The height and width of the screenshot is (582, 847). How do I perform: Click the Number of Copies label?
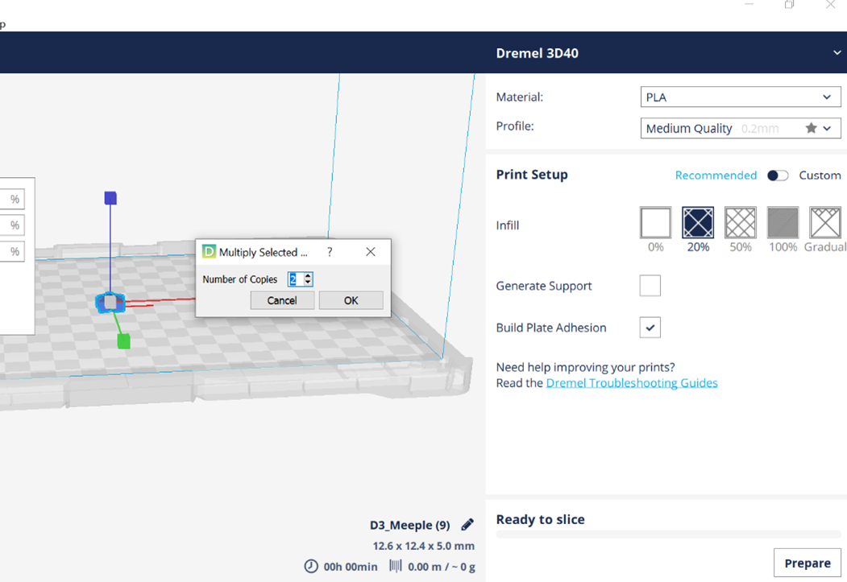tap(240, 279)
